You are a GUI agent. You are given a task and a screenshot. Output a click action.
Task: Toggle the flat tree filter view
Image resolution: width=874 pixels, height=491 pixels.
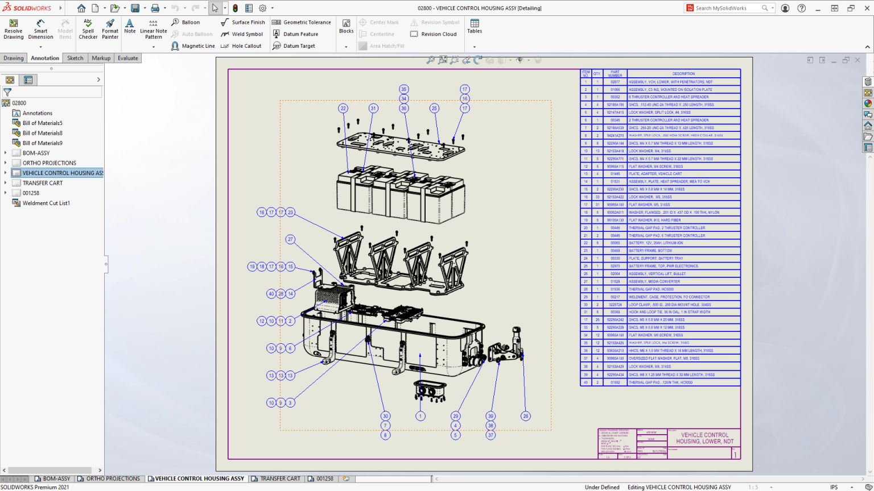click(x=28, y=80)
